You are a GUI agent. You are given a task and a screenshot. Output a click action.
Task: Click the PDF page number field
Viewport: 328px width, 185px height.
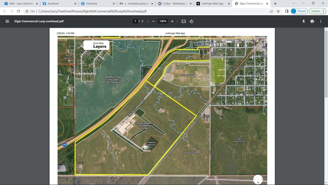click(x=135, y=21)
